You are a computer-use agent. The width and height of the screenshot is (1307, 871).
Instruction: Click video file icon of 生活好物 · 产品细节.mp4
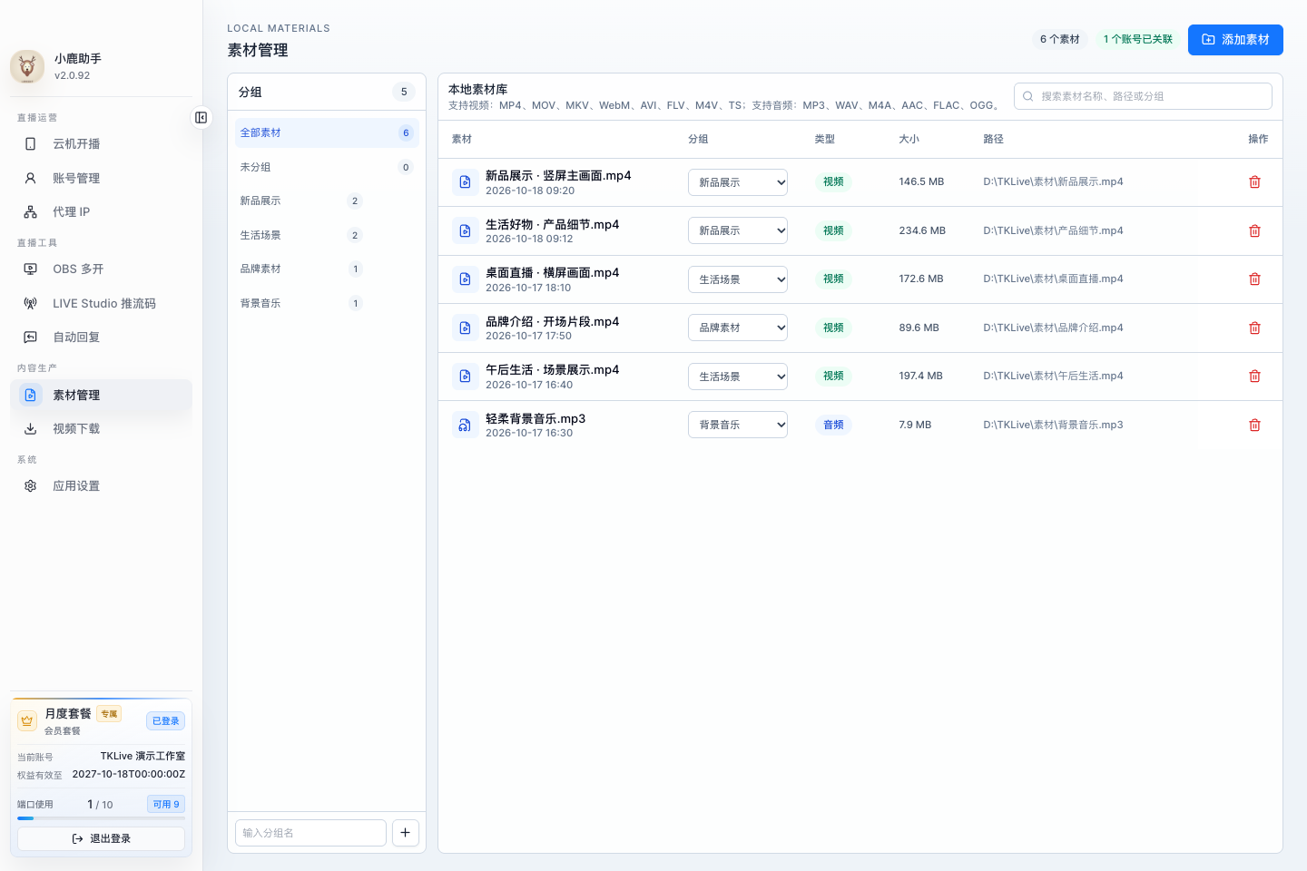click(x=465, y=231)
